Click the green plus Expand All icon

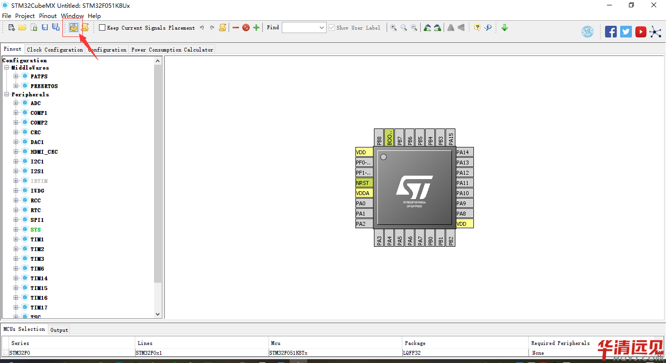(256, 28)
